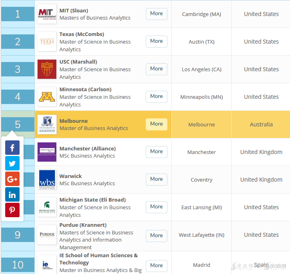Open the University of Melbourne logo
290x274 pixels.
point(47,124)
